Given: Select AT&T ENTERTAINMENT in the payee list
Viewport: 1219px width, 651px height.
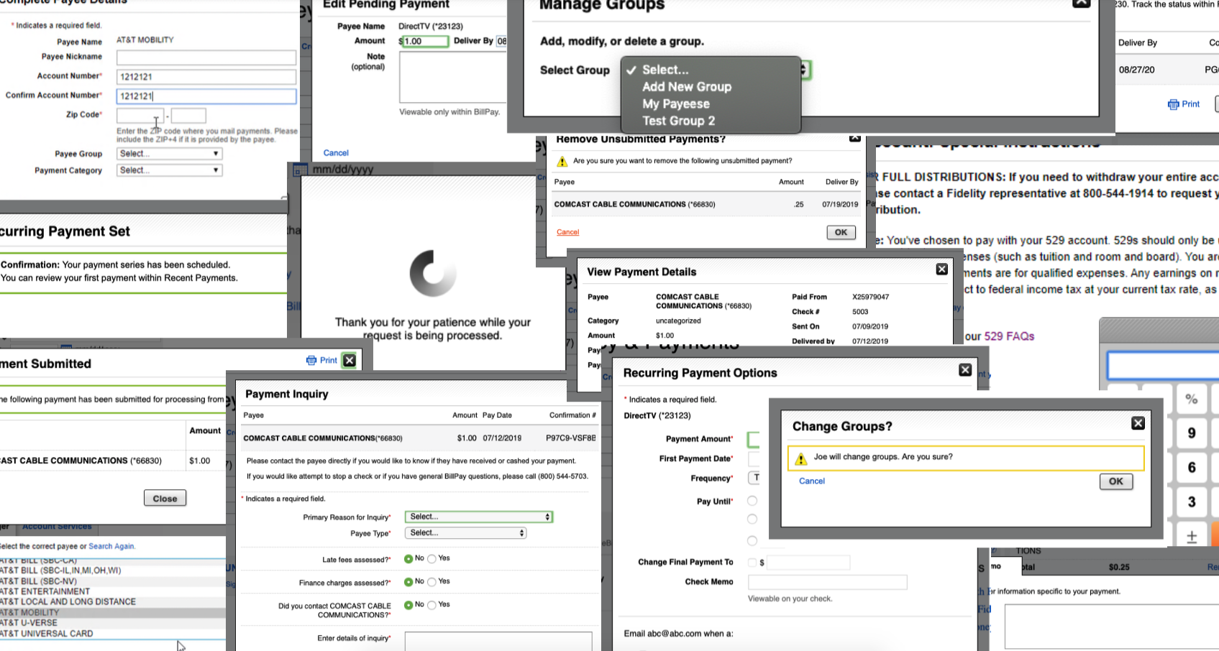Looking at the screenshot, I should coord(113,591).
